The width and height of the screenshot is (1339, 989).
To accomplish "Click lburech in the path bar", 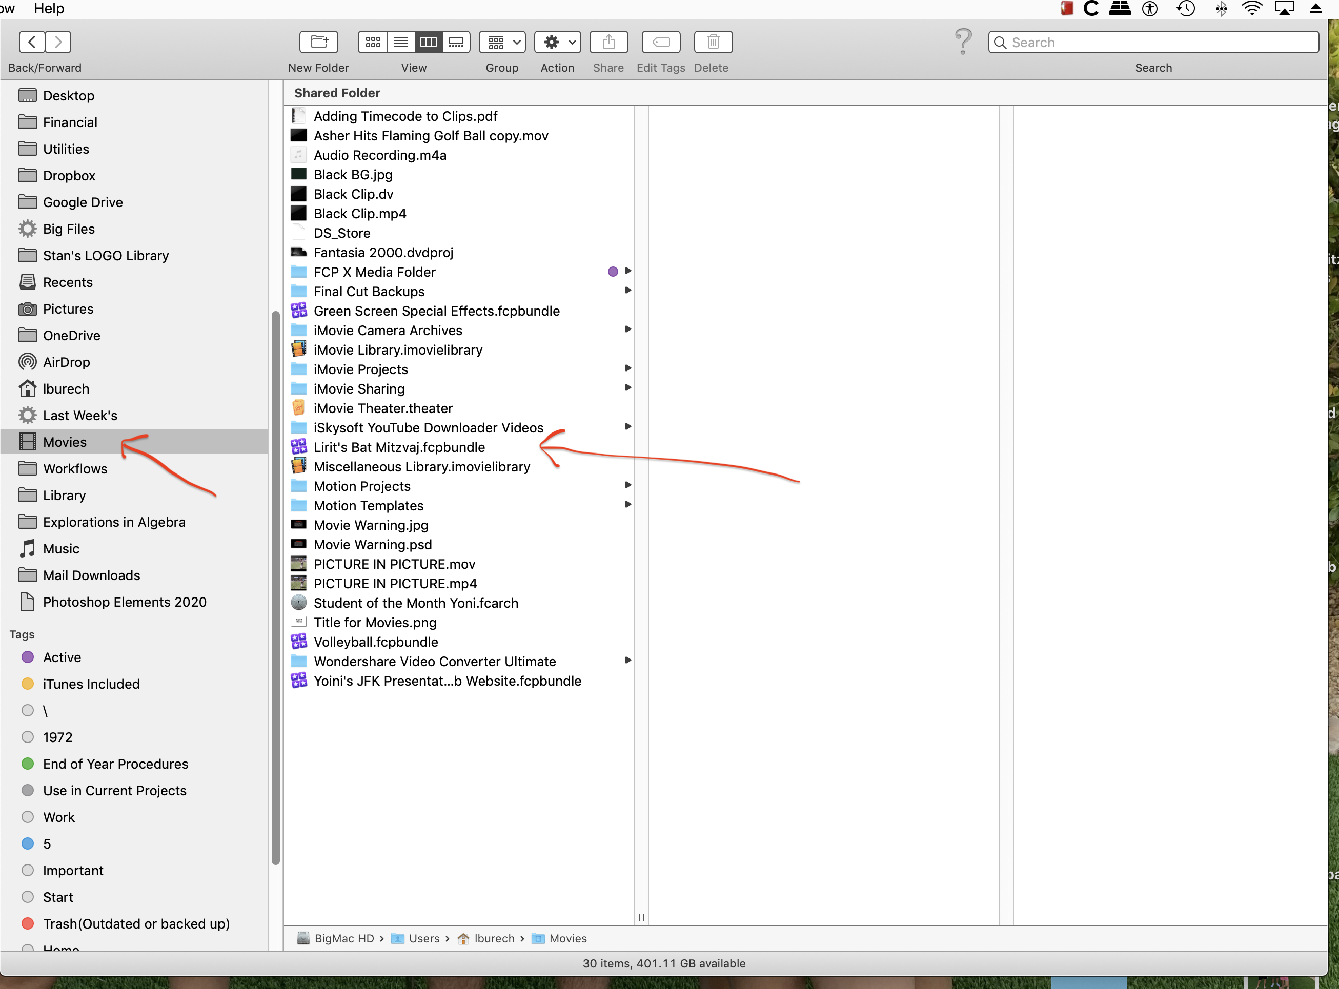I will pos(494,939).
